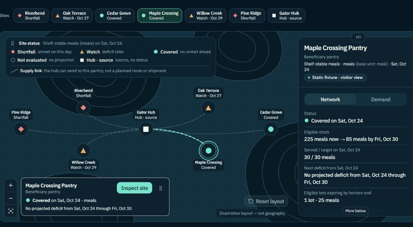
Task: Switch to the Demand tab
Action: [381, 99]
